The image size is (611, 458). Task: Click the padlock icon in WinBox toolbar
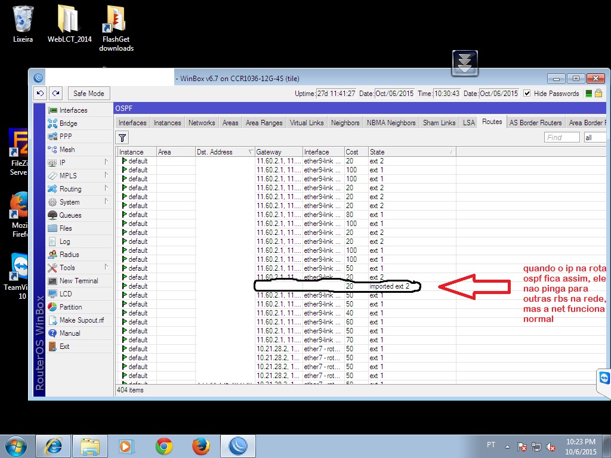(598, 94)
